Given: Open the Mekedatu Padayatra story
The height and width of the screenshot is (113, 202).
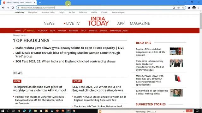Looking at the screenshot, I should click(x=39, y=100).
